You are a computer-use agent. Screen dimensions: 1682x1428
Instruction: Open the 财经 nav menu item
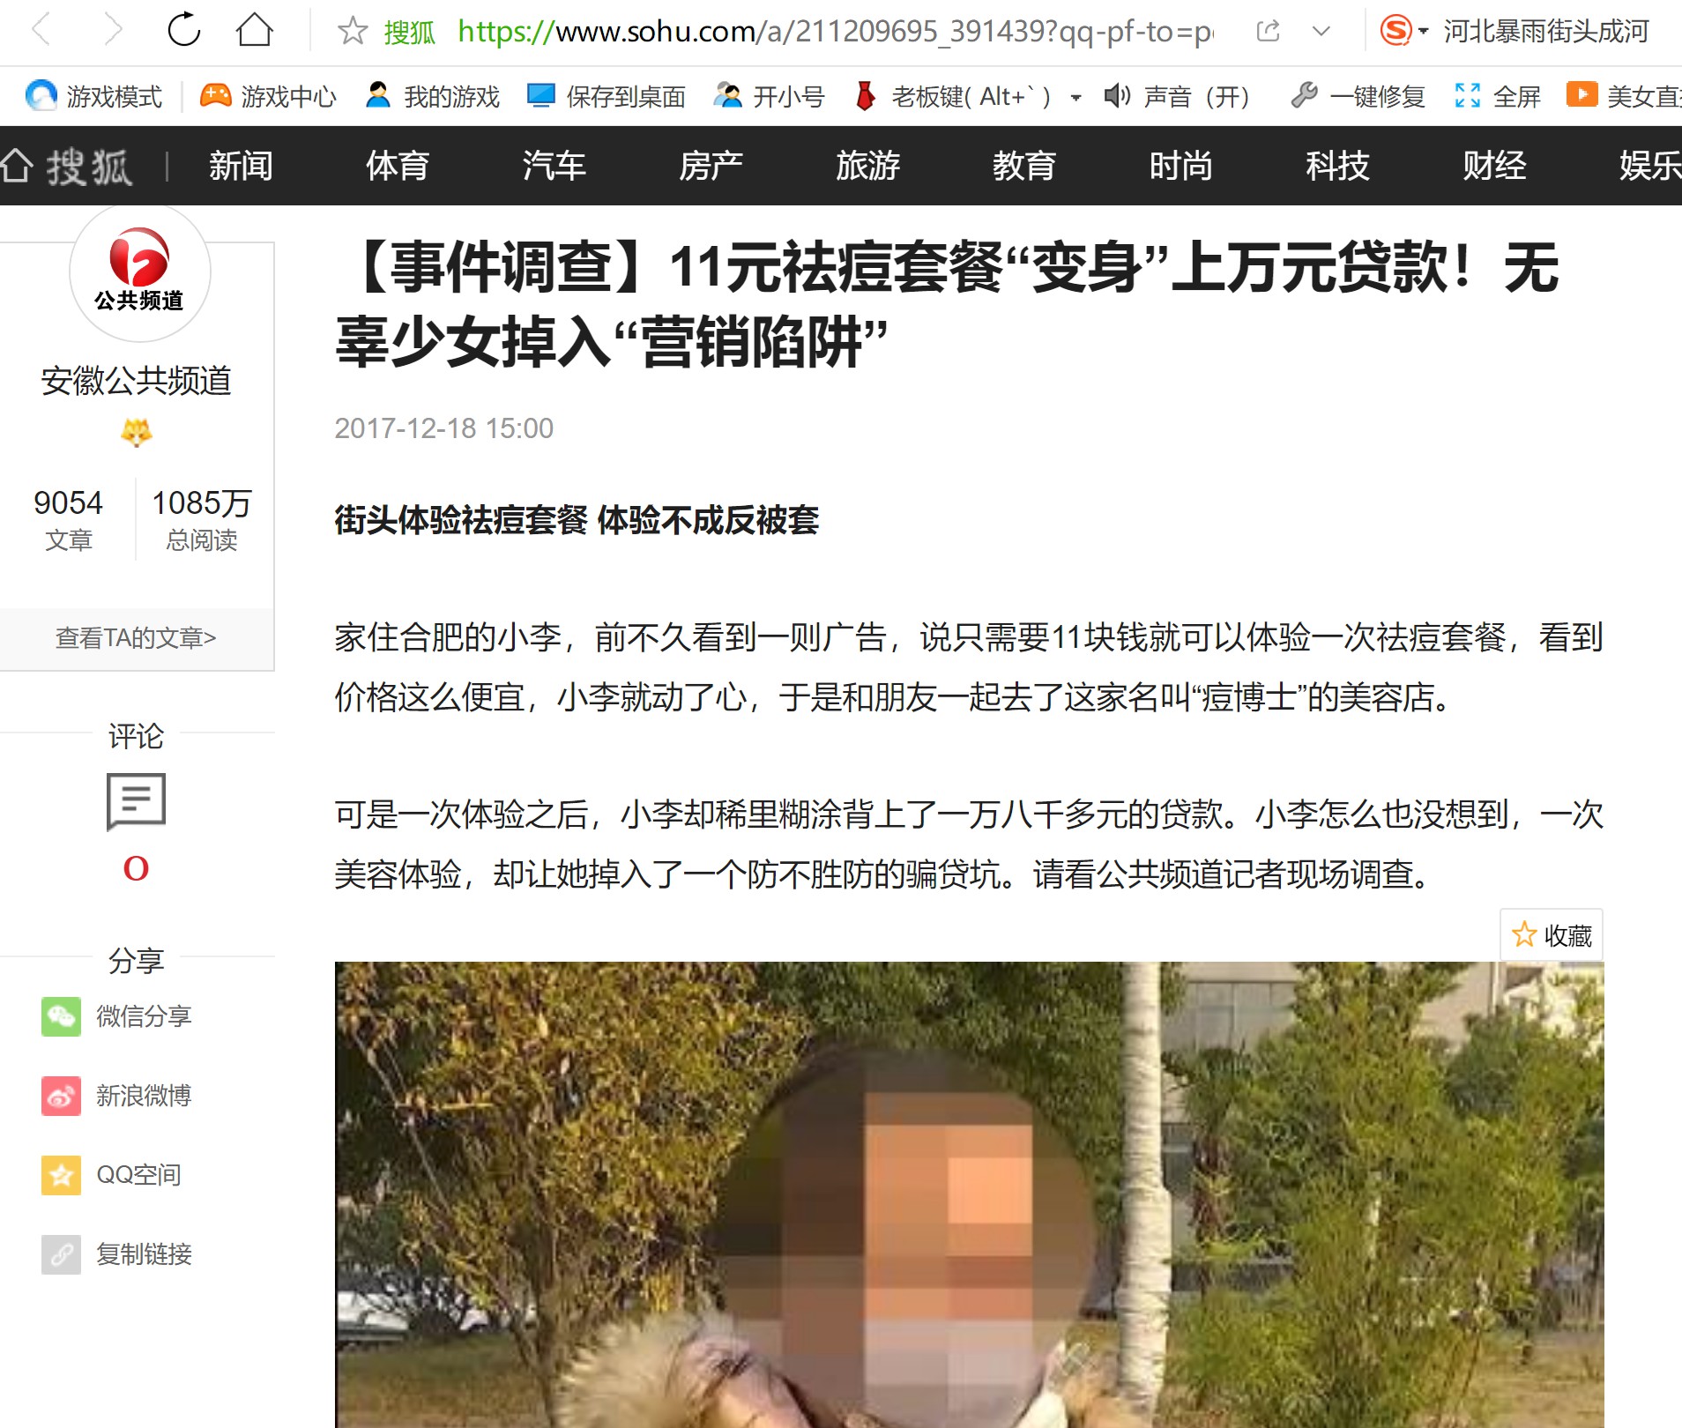click(x=1495, y=166)
